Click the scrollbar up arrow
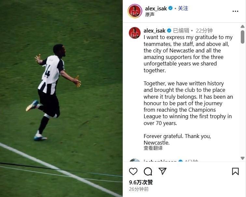The image size is (246, 197). pyautogui.click(x=242, y=26)
